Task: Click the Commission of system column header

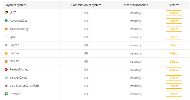Action: click(x=86, y=5)
